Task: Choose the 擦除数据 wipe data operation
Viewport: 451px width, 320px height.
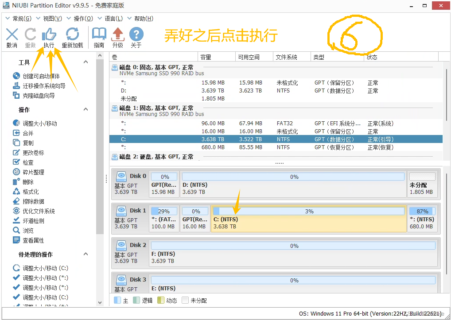Action: point(28,202)
